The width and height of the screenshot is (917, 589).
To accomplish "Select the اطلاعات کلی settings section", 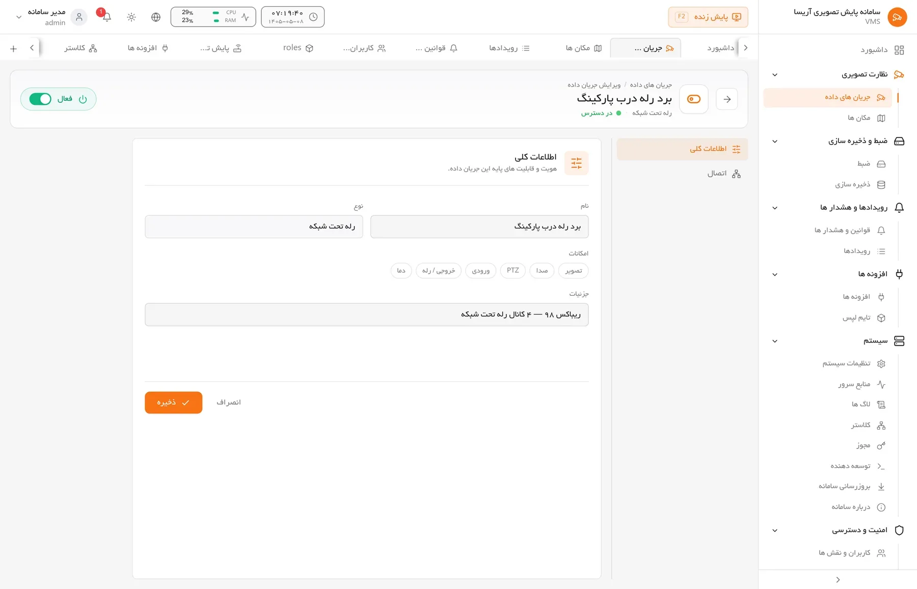I will pyautogui.click(x=682, y=149).
